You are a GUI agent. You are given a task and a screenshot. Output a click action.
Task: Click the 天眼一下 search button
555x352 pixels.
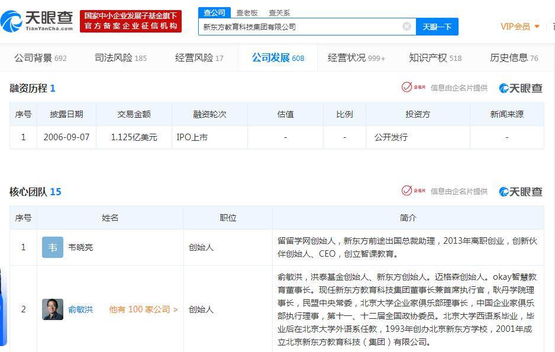click(x=437, y=27)
